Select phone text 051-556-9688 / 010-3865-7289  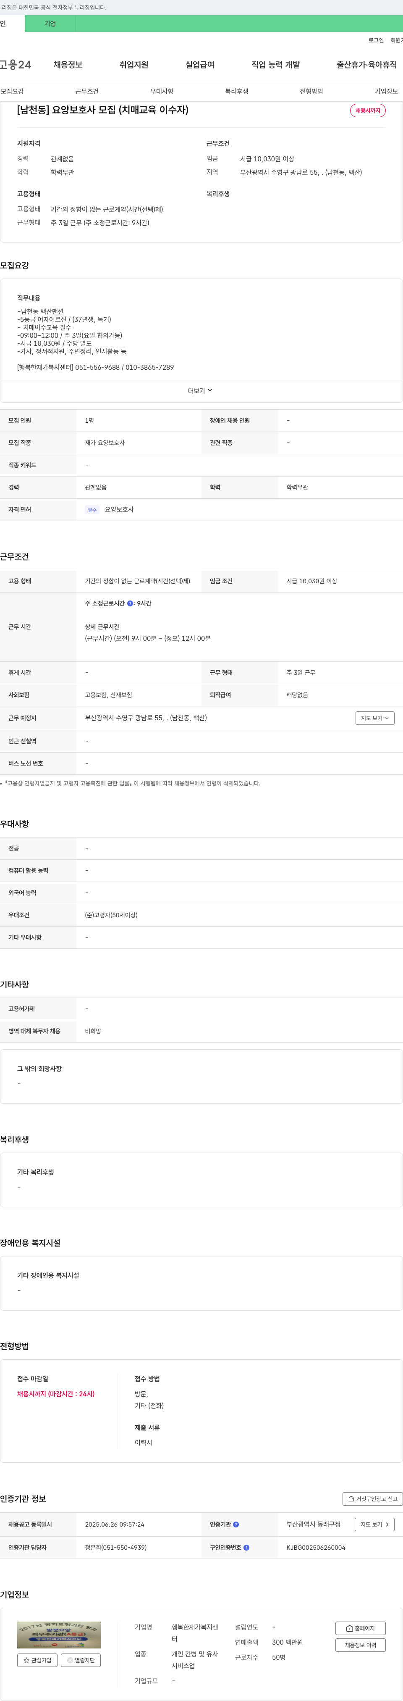coord(125,367)
